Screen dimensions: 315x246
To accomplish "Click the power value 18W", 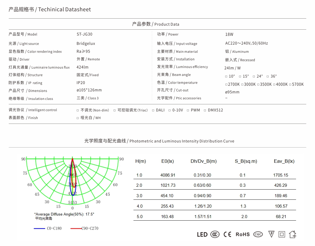I will [229, 34].
